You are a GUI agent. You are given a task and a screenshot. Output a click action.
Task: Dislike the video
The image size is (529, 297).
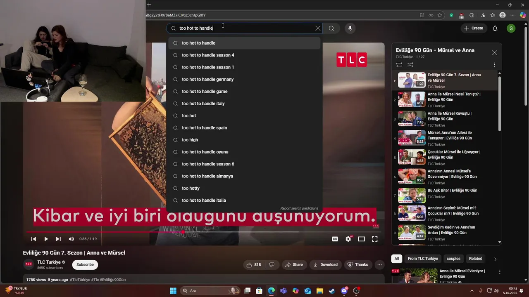click(272, 265)
